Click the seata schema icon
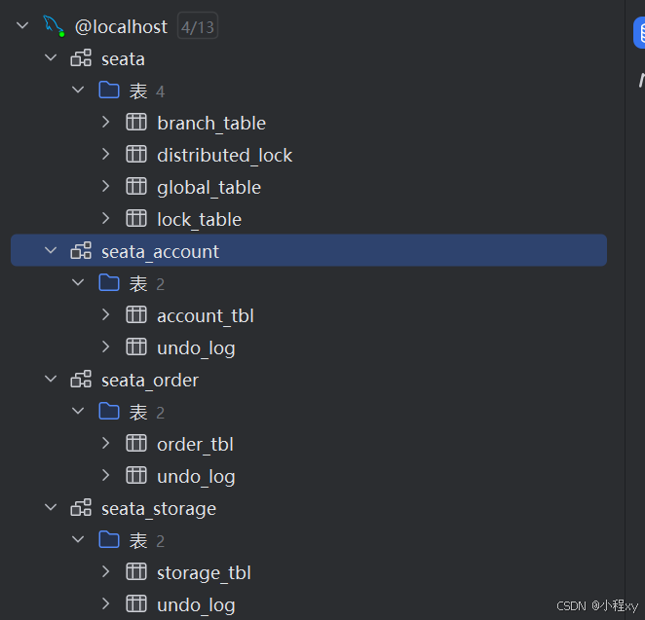Image resolution: width=645 pixels, height=620 pixels. tap(81, 58)
